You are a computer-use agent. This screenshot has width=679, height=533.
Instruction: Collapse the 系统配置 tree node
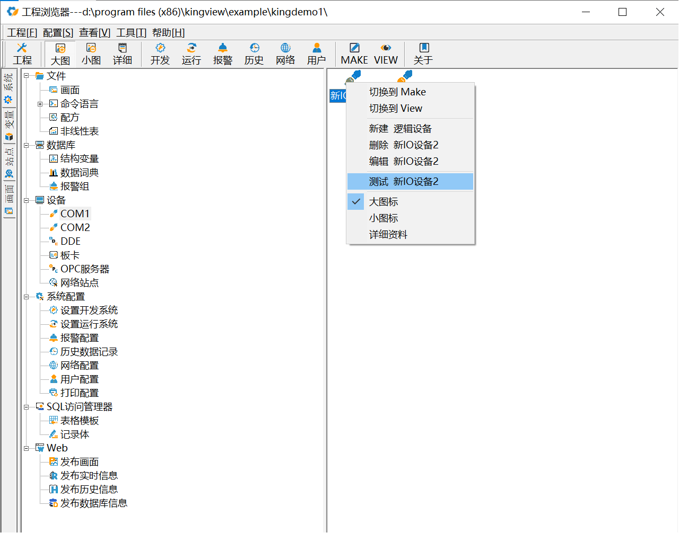(27, 297)
